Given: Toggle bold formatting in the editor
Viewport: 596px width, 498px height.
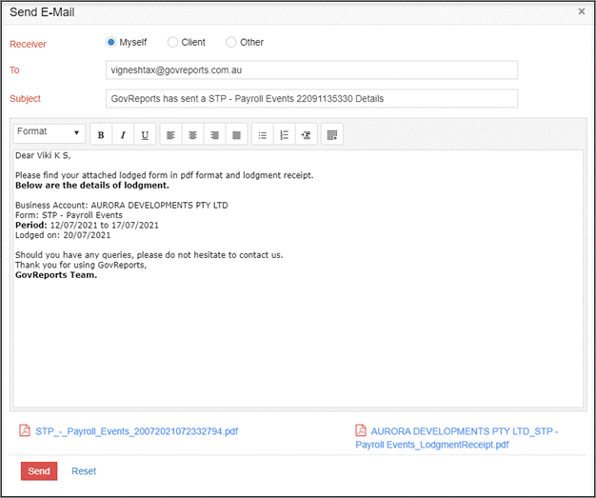Looking at the screenshot, I should coord(101,135).
